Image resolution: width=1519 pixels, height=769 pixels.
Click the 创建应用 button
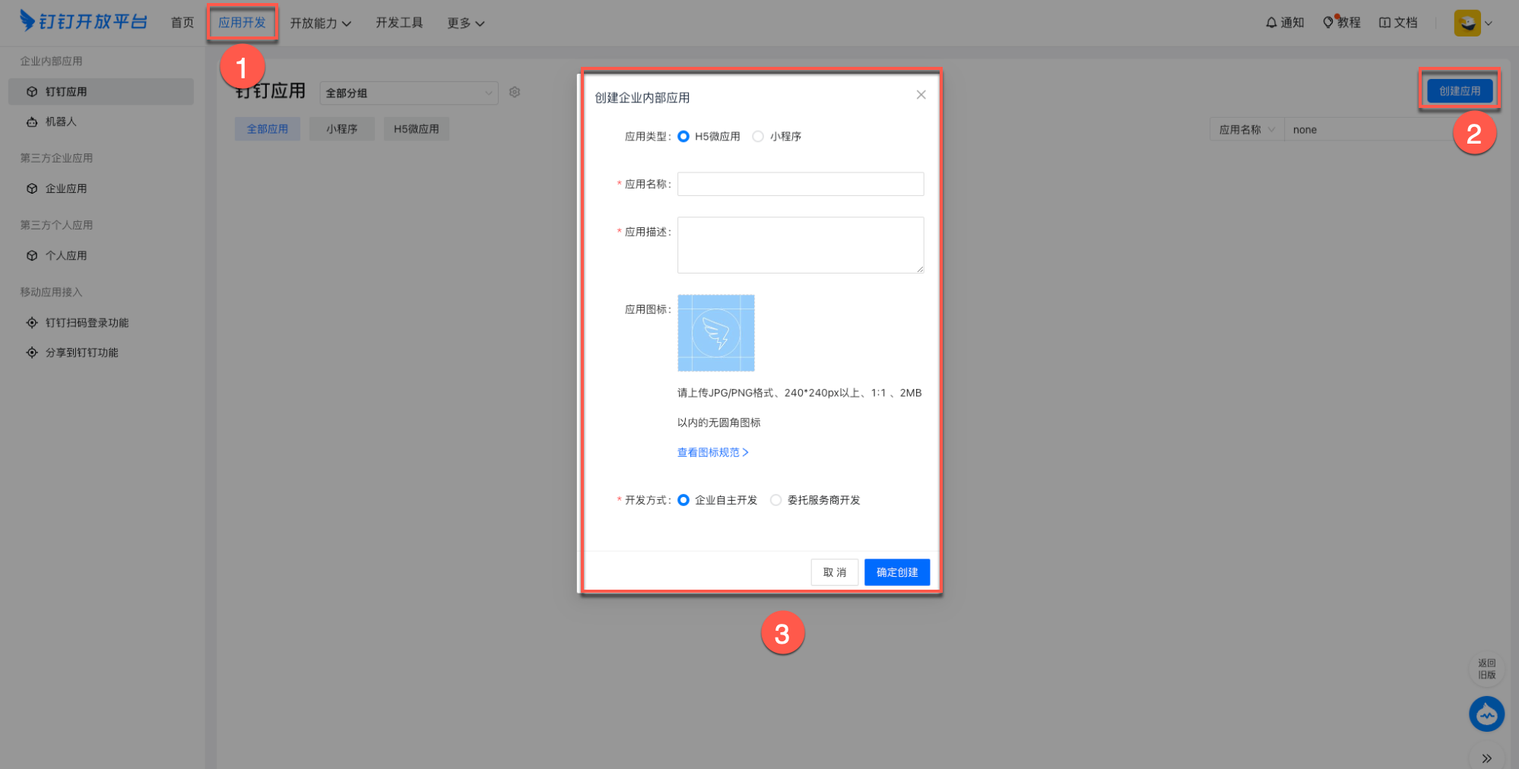1460,91
